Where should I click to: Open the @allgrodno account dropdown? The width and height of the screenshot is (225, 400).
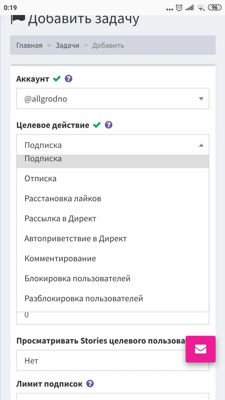pos(113,99)
